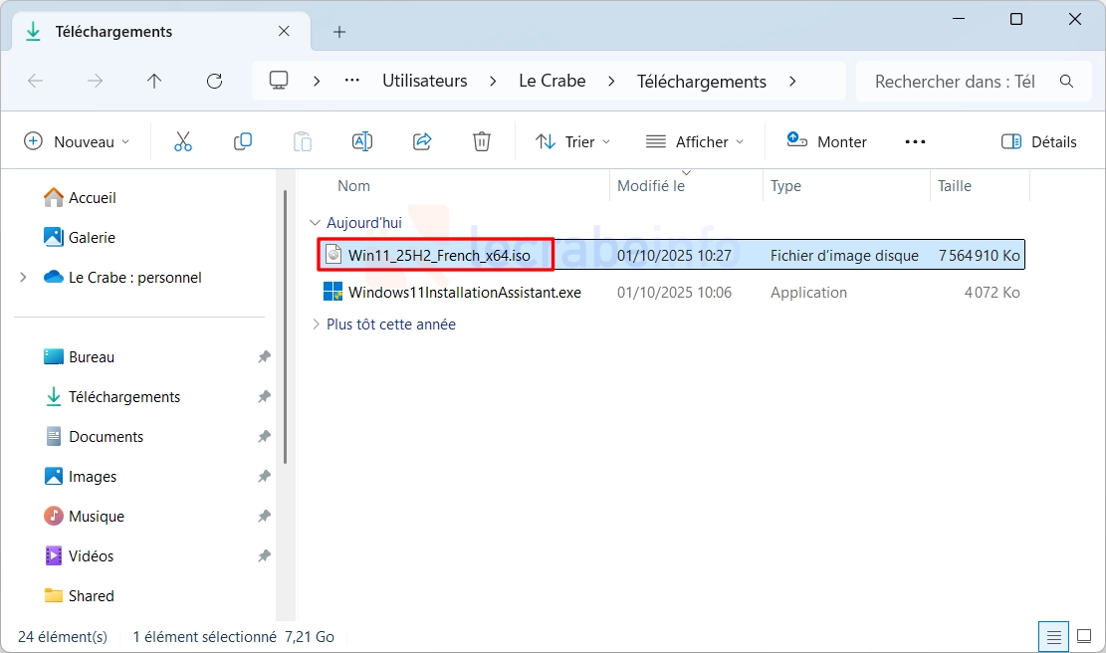The width and height of the screenshot is (1106, 653).
Task: Click the Delete trash icon
Action: tap(482, 141)
